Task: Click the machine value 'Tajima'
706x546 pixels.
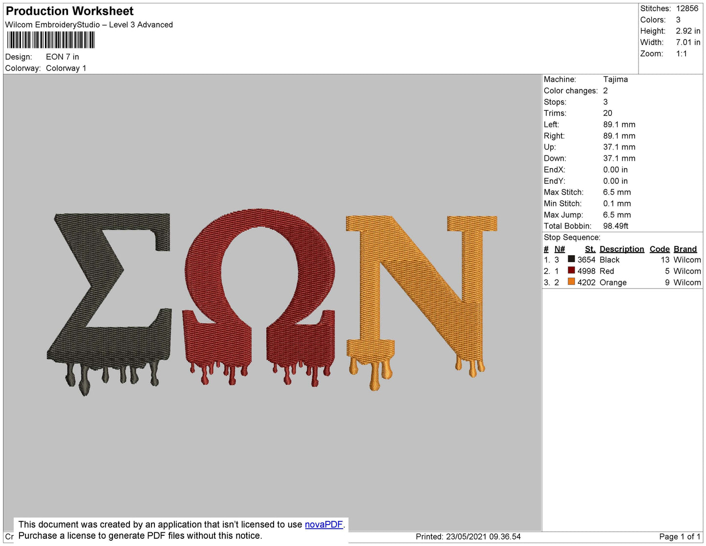Action: click(x=616, y=80)
